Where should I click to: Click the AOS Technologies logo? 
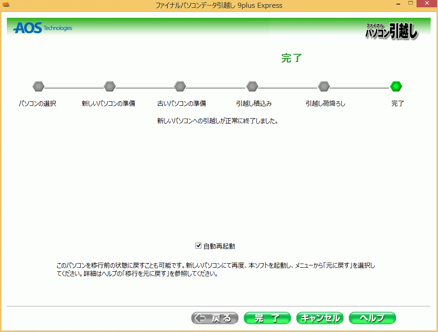42,28
